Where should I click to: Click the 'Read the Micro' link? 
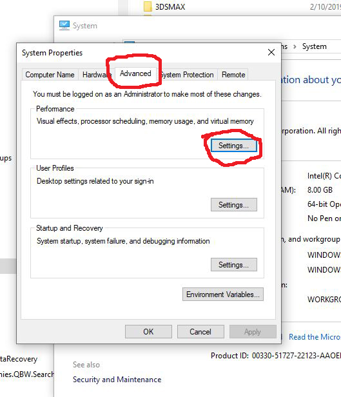[x=315, y=337]
